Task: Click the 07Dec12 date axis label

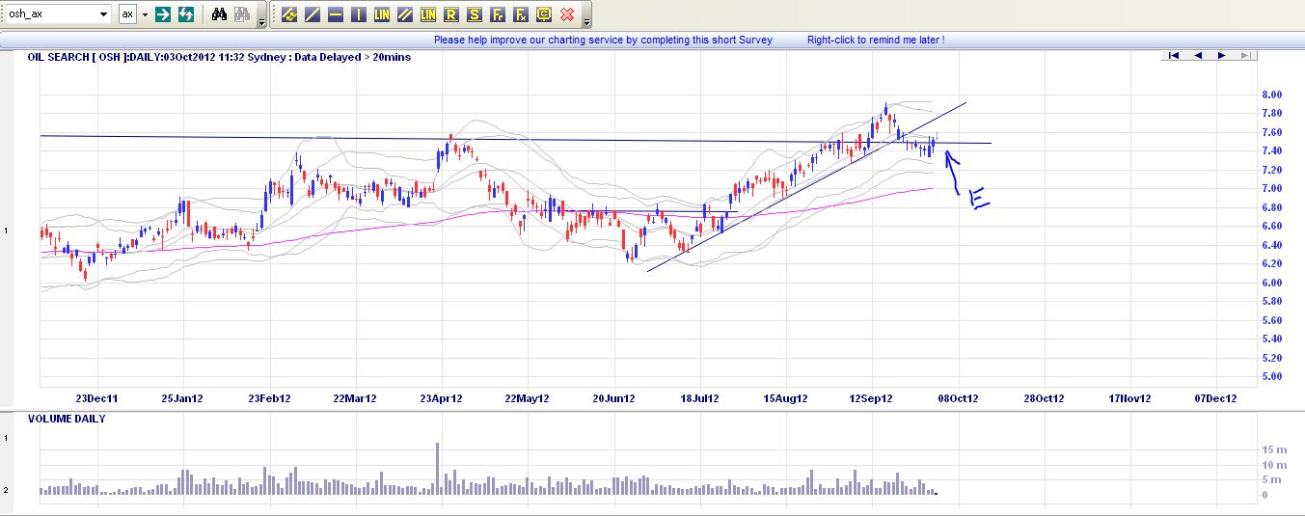Action: pyautogui.click(x=1215, y=398)
